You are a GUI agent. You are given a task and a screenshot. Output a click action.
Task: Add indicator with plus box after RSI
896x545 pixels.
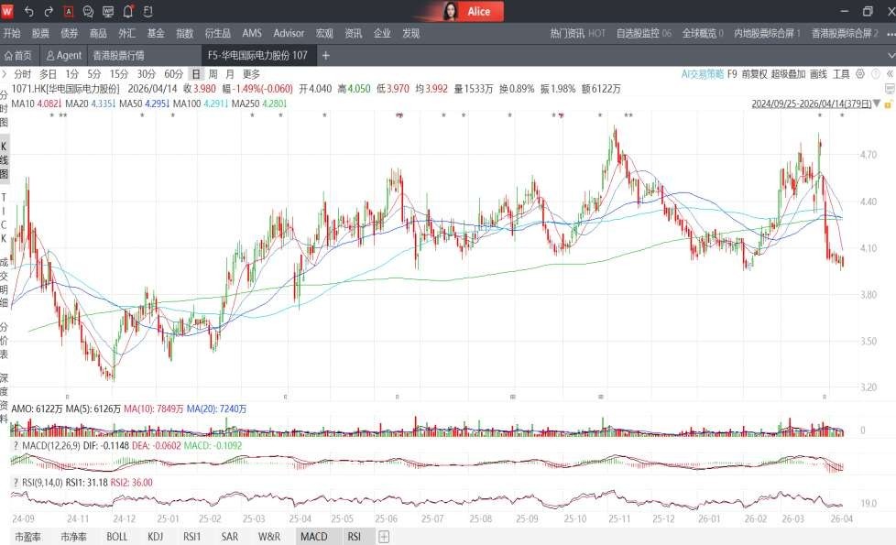pyautogui.click(x=384, y=538)
